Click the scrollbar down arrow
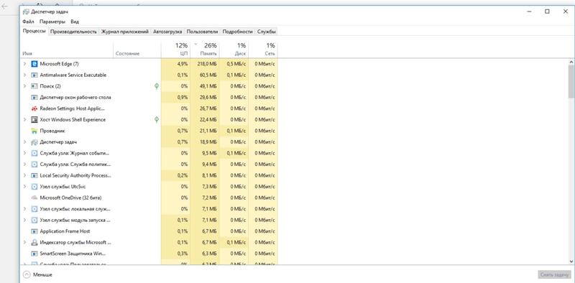Viewport: 575px width, 283px height. tap(571, 261)
